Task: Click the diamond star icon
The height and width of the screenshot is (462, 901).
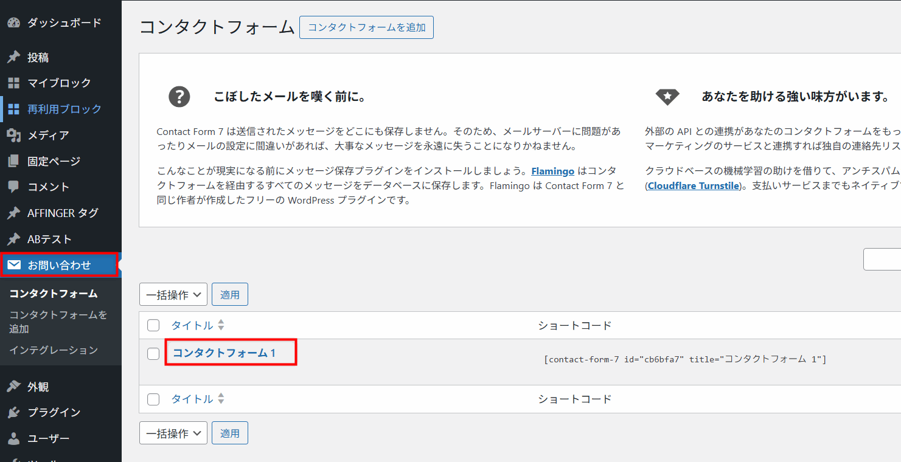Action: click(667, 96)
